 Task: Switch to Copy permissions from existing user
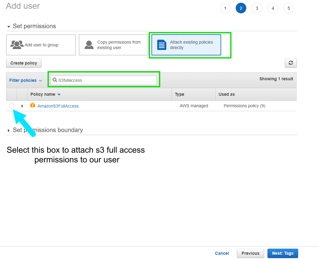coord(114,45)
